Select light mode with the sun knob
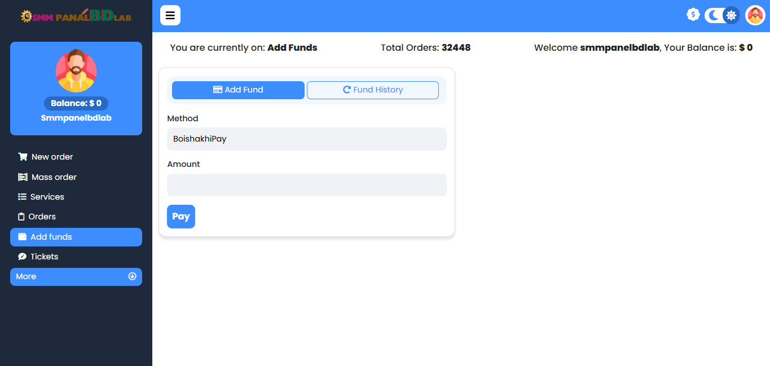The image size is (770, 366). pos(731,15)
